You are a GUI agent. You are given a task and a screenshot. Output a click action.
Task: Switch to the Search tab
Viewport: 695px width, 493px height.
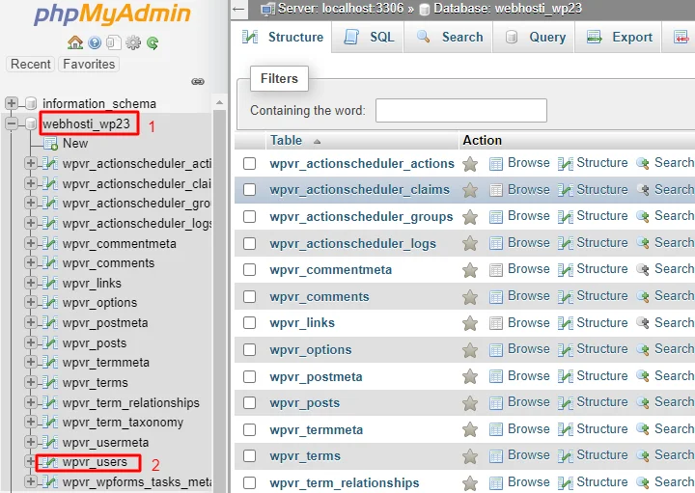450,38
